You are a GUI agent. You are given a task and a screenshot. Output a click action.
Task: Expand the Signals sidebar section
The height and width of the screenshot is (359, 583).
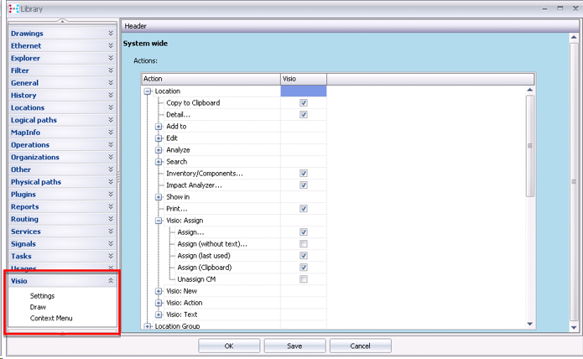62,244
